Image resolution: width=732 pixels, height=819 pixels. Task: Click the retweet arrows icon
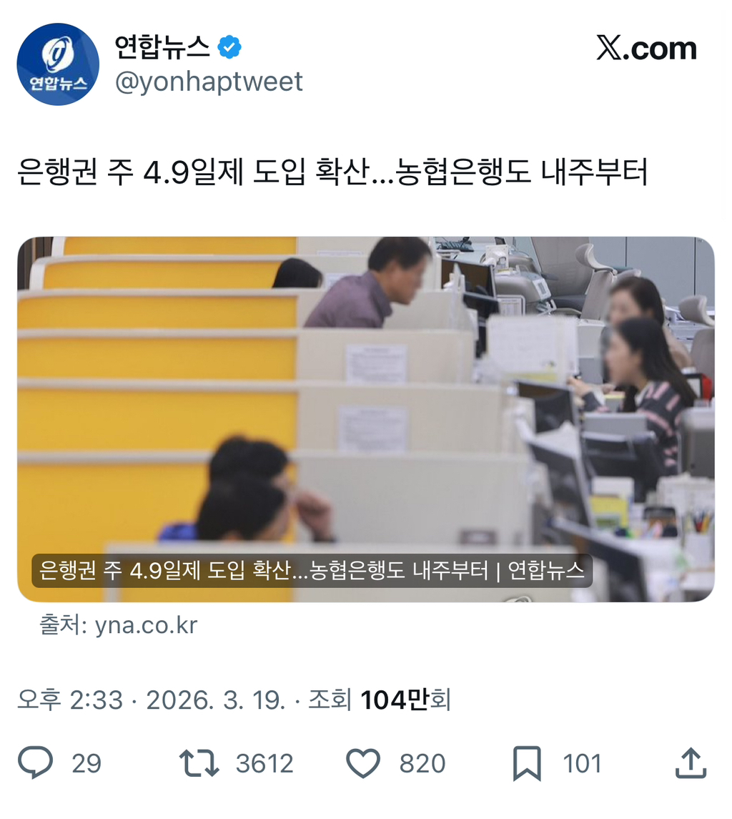click(199, 763)
